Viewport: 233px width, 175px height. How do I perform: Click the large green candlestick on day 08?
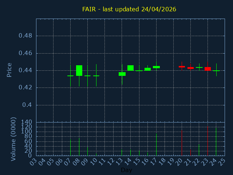point(79,70)
